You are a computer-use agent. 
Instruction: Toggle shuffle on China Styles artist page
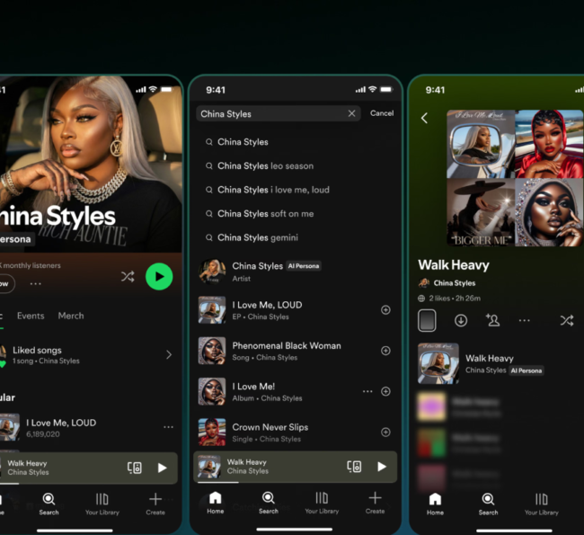pos(128,276)
